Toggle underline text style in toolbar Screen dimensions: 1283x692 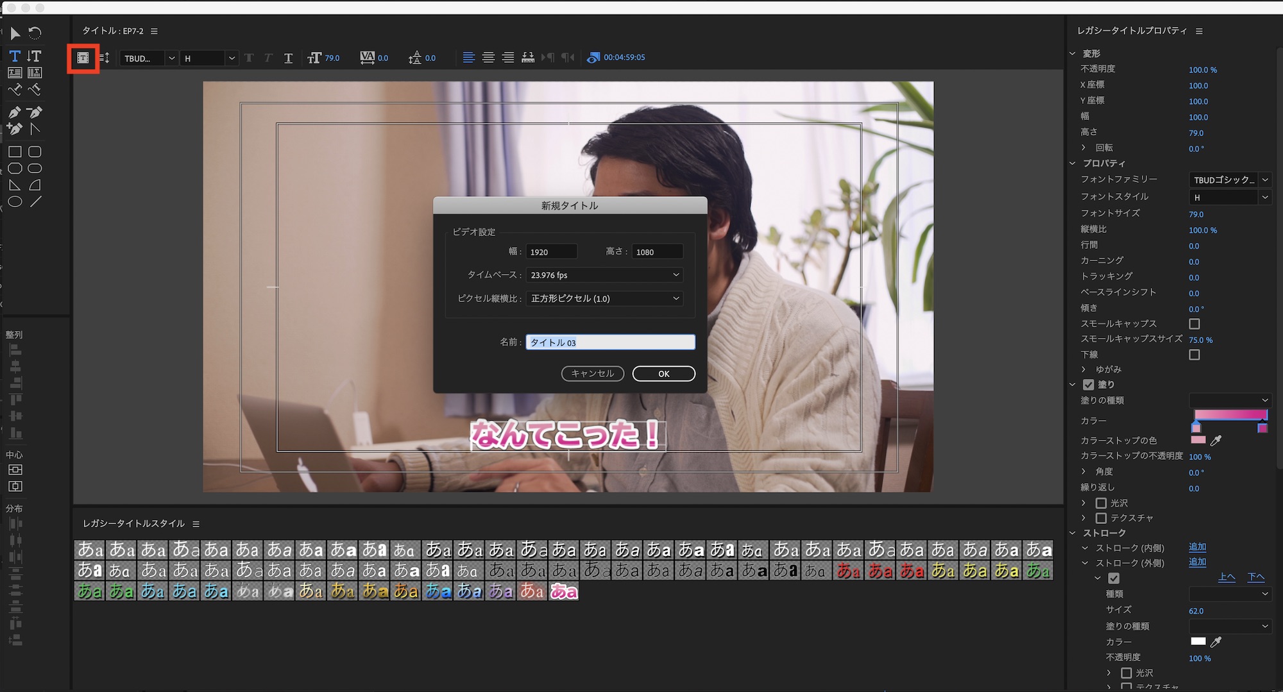tap(288, 58)
